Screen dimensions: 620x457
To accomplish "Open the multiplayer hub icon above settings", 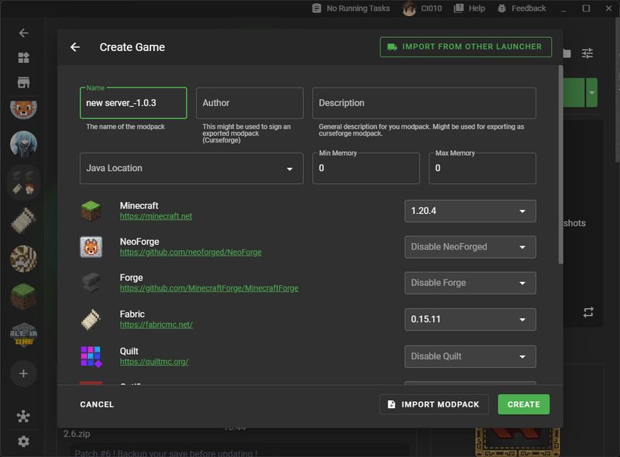I will 23,416.
